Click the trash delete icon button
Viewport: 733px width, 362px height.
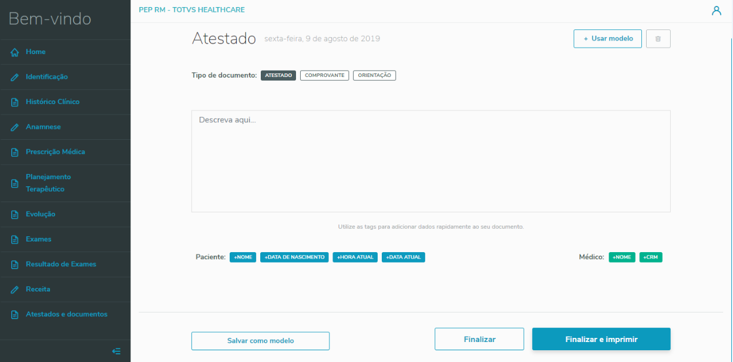click(x=658, y=39)
